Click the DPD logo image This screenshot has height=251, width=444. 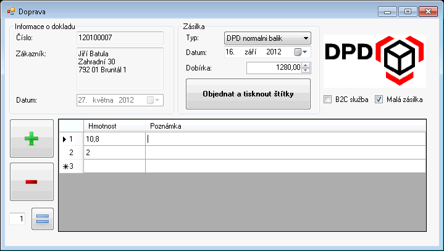(x=375, y=61)
